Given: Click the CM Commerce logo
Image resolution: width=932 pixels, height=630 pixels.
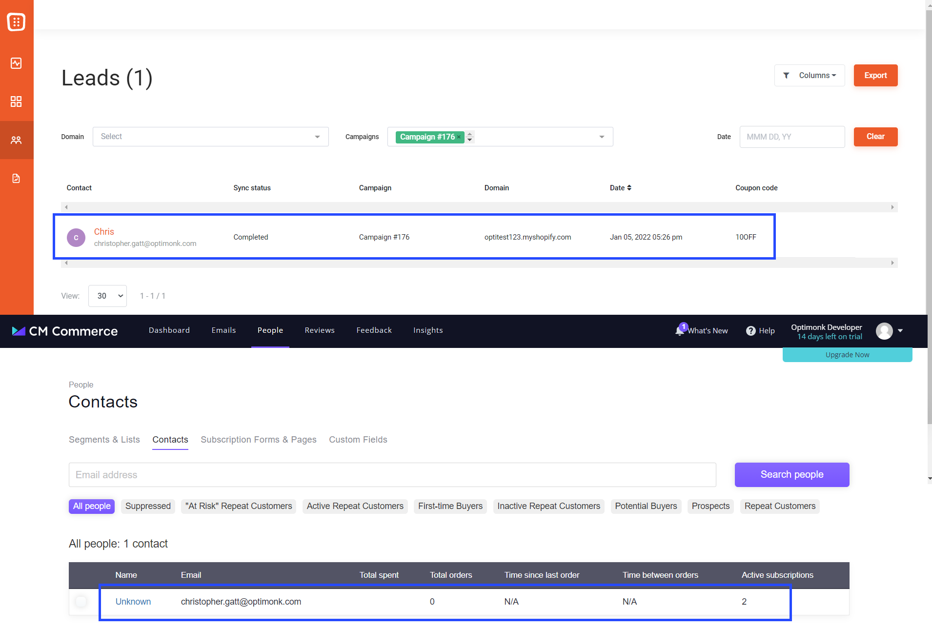Looking at the screenshot, I should (x=65, y=331).
